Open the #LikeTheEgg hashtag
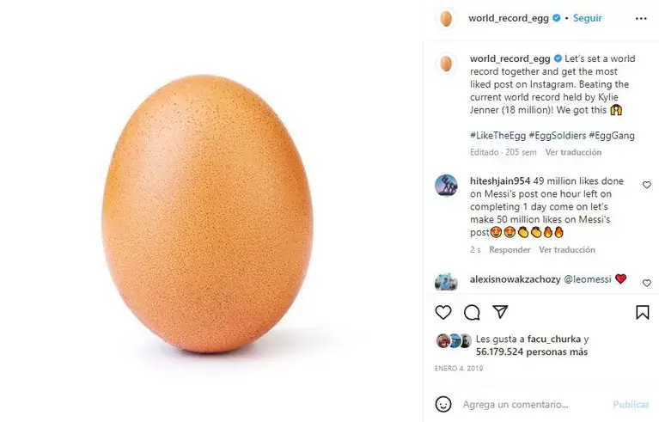 pyautogui.click(x=497, y=135)
